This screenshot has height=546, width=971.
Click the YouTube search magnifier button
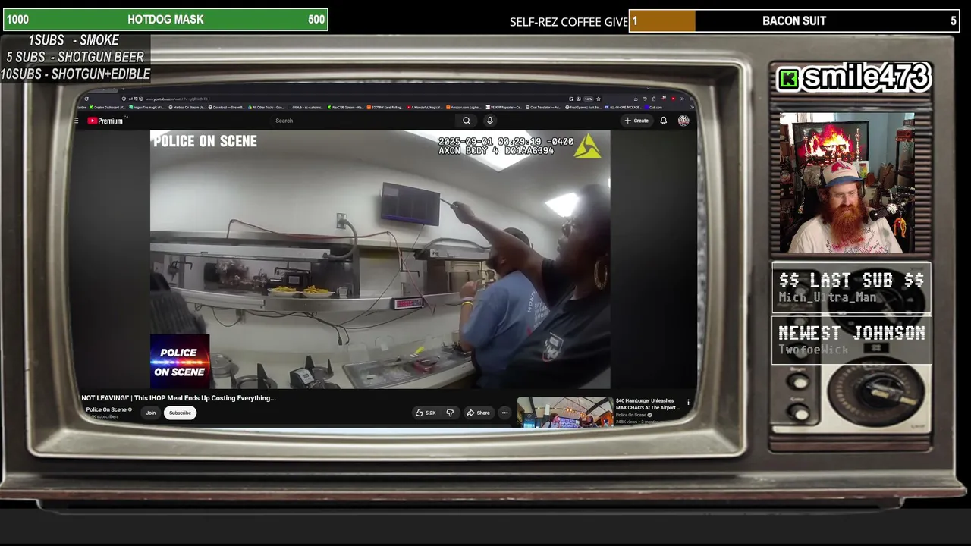point(467,121)
